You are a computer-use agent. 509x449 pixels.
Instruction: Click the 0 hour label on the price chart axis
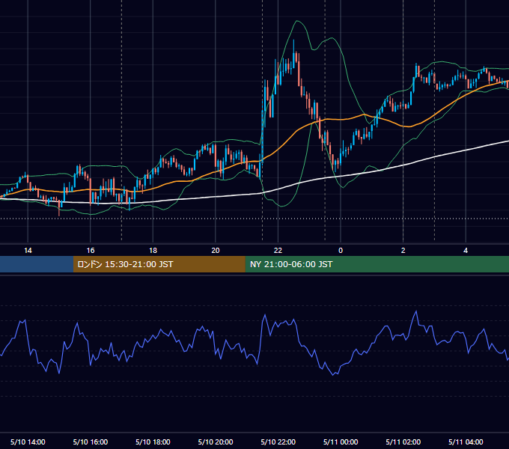click(341, 251)
